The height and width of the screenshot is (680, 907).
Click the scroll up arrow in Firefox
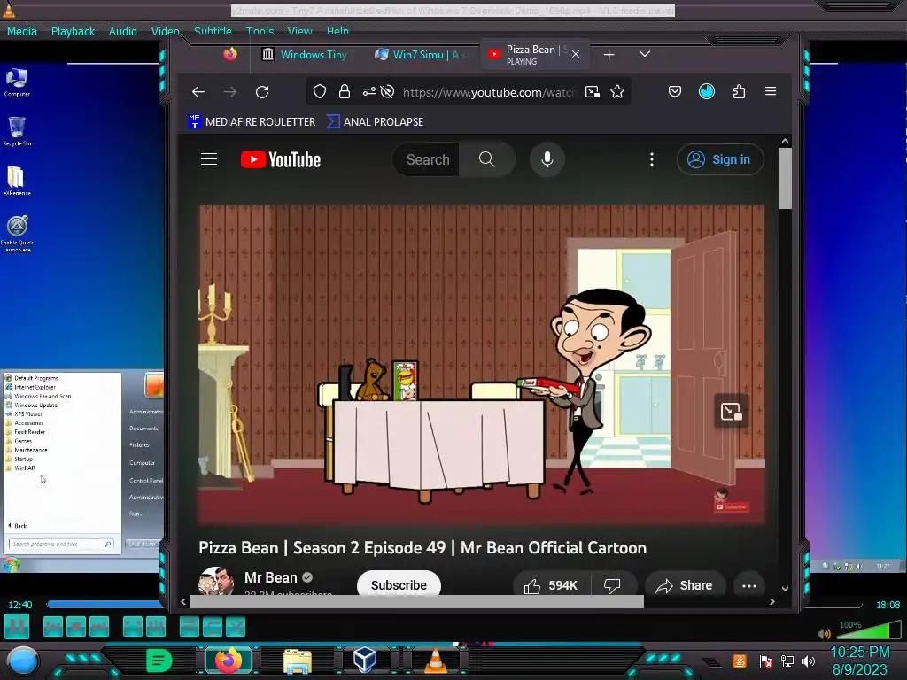[x=785, y=141]
